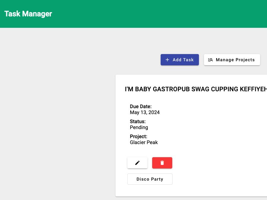This screenshot has height=200, width=267.
Task: Click the Task Manager header title
Action: coord(28,14)
